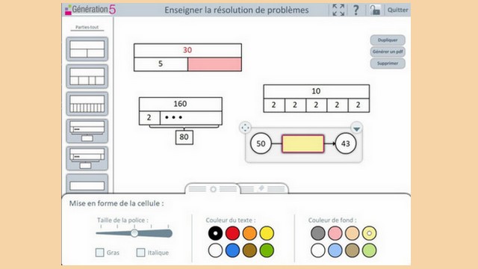The width and height of the screenshot is (478, 269).
Task: Choose pink background color
Action: point(335,233)
